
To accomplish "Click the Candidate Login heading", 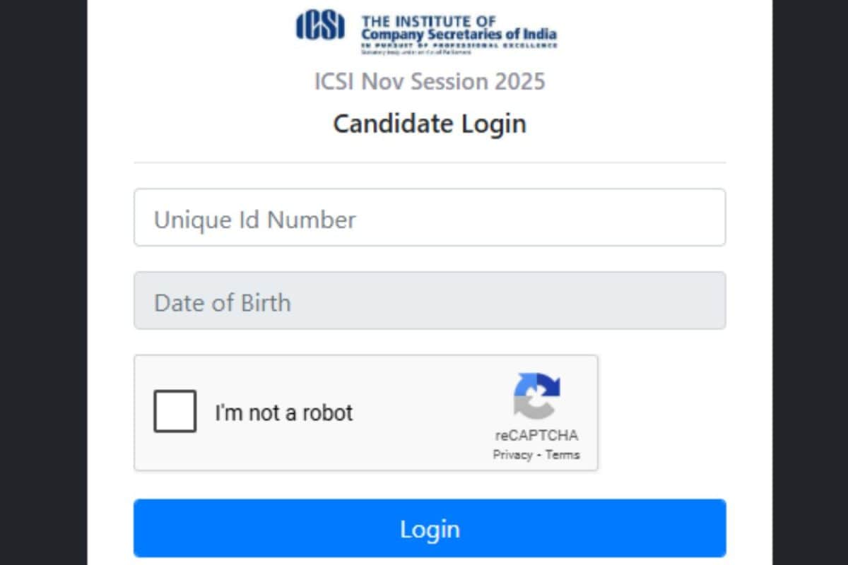I will pos(429,124).
